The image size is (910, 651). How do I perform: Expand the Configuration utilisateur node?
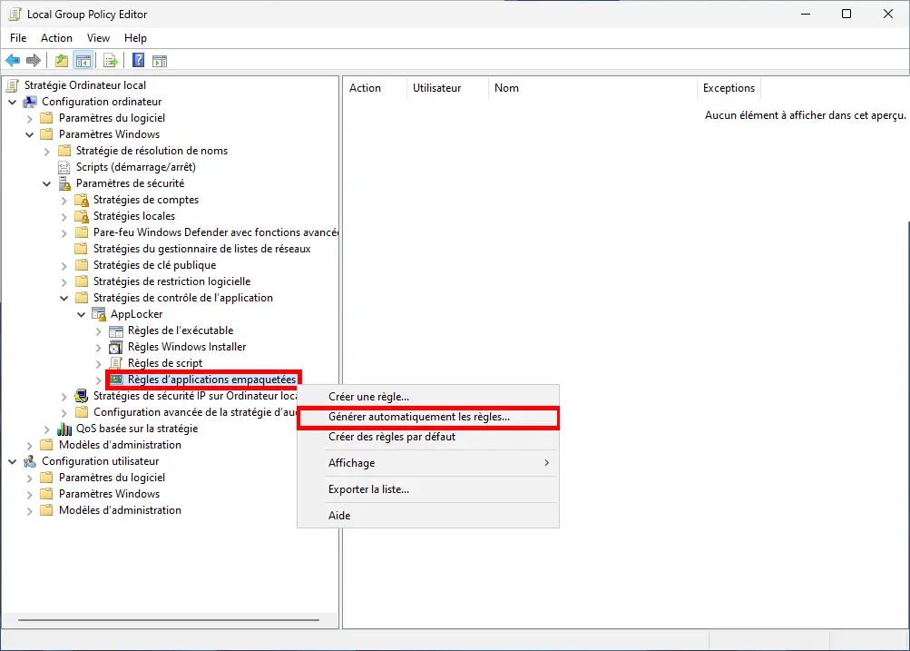pyautogui.click(x=12, y=461)
